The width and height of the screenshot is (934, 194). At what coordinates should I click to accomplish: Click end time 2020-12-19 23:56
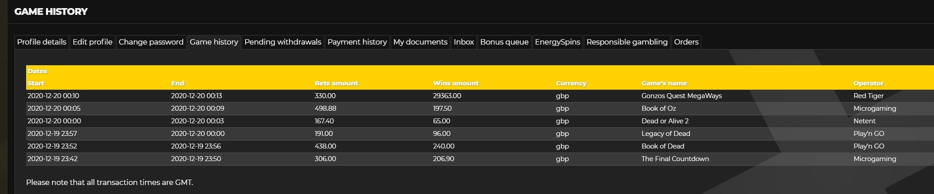click(196, 146)
